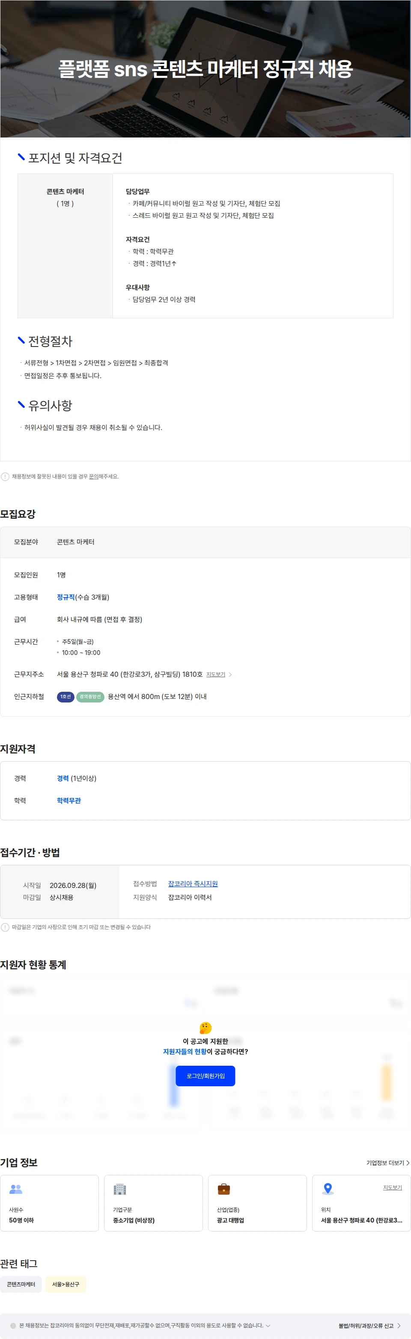Click info icon beside 마감일은 기업의 사정 notice
Screen dimensions: 411x1339
click(x=5, y=927)
